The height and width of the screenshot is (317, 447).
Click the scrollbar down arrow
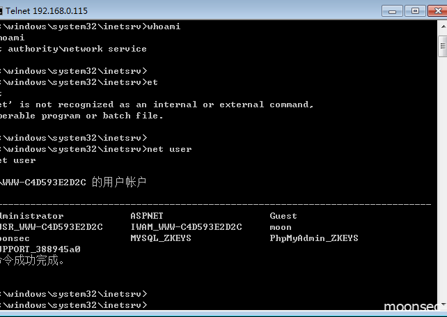click(x=443, y=304)
